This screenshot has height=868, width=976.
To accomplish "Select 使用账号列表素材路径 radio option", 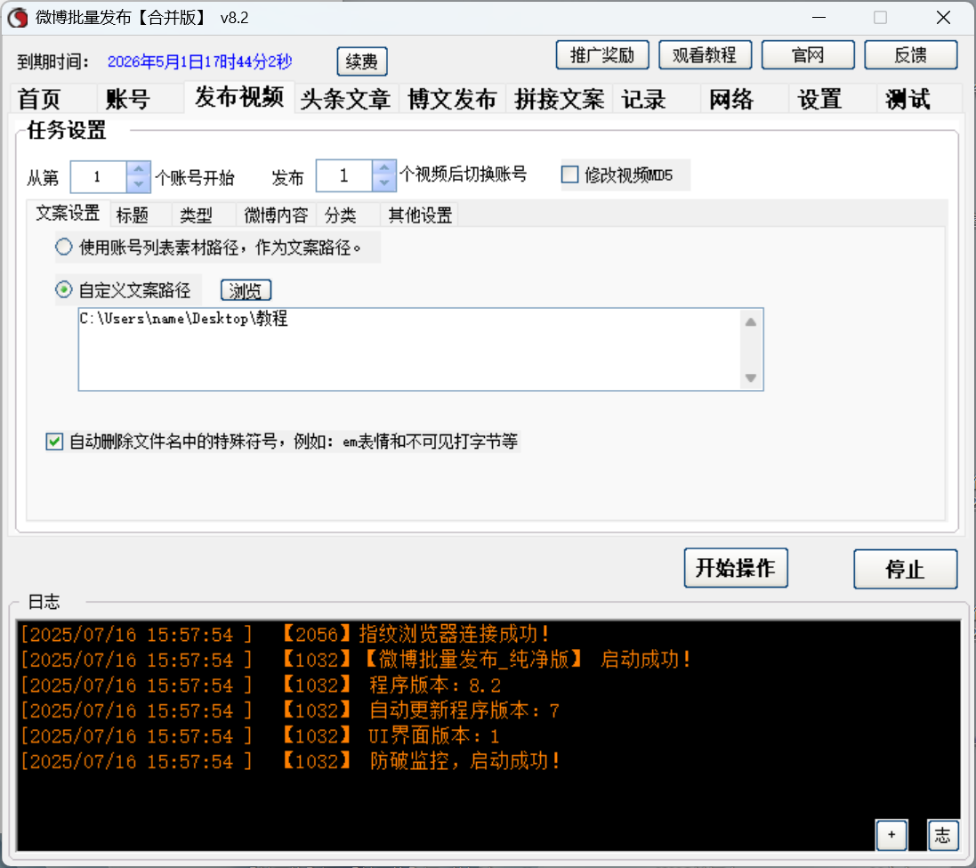I will click(63, 247).
